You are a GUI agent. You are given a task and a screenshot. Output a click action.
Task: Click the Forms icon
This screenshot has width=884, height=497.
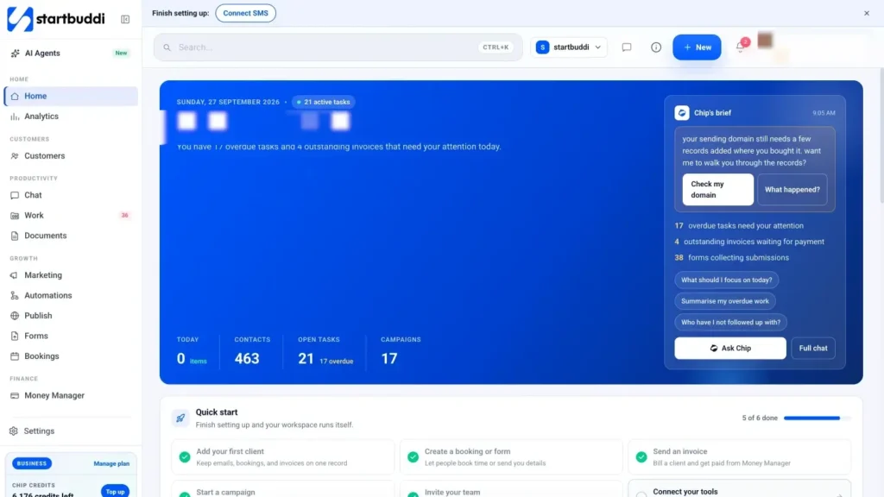point(15,336)
